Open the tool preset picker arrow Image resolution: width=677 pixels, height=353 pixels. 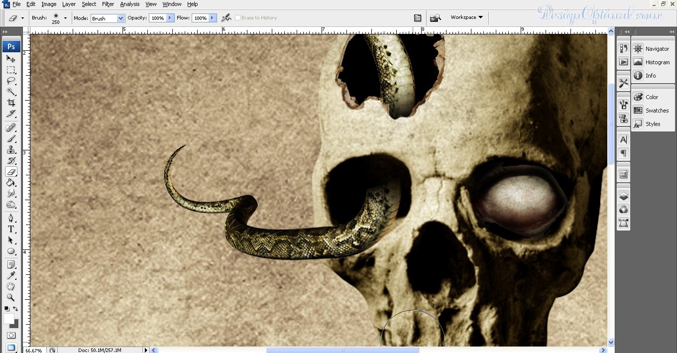tap(22, 18)
